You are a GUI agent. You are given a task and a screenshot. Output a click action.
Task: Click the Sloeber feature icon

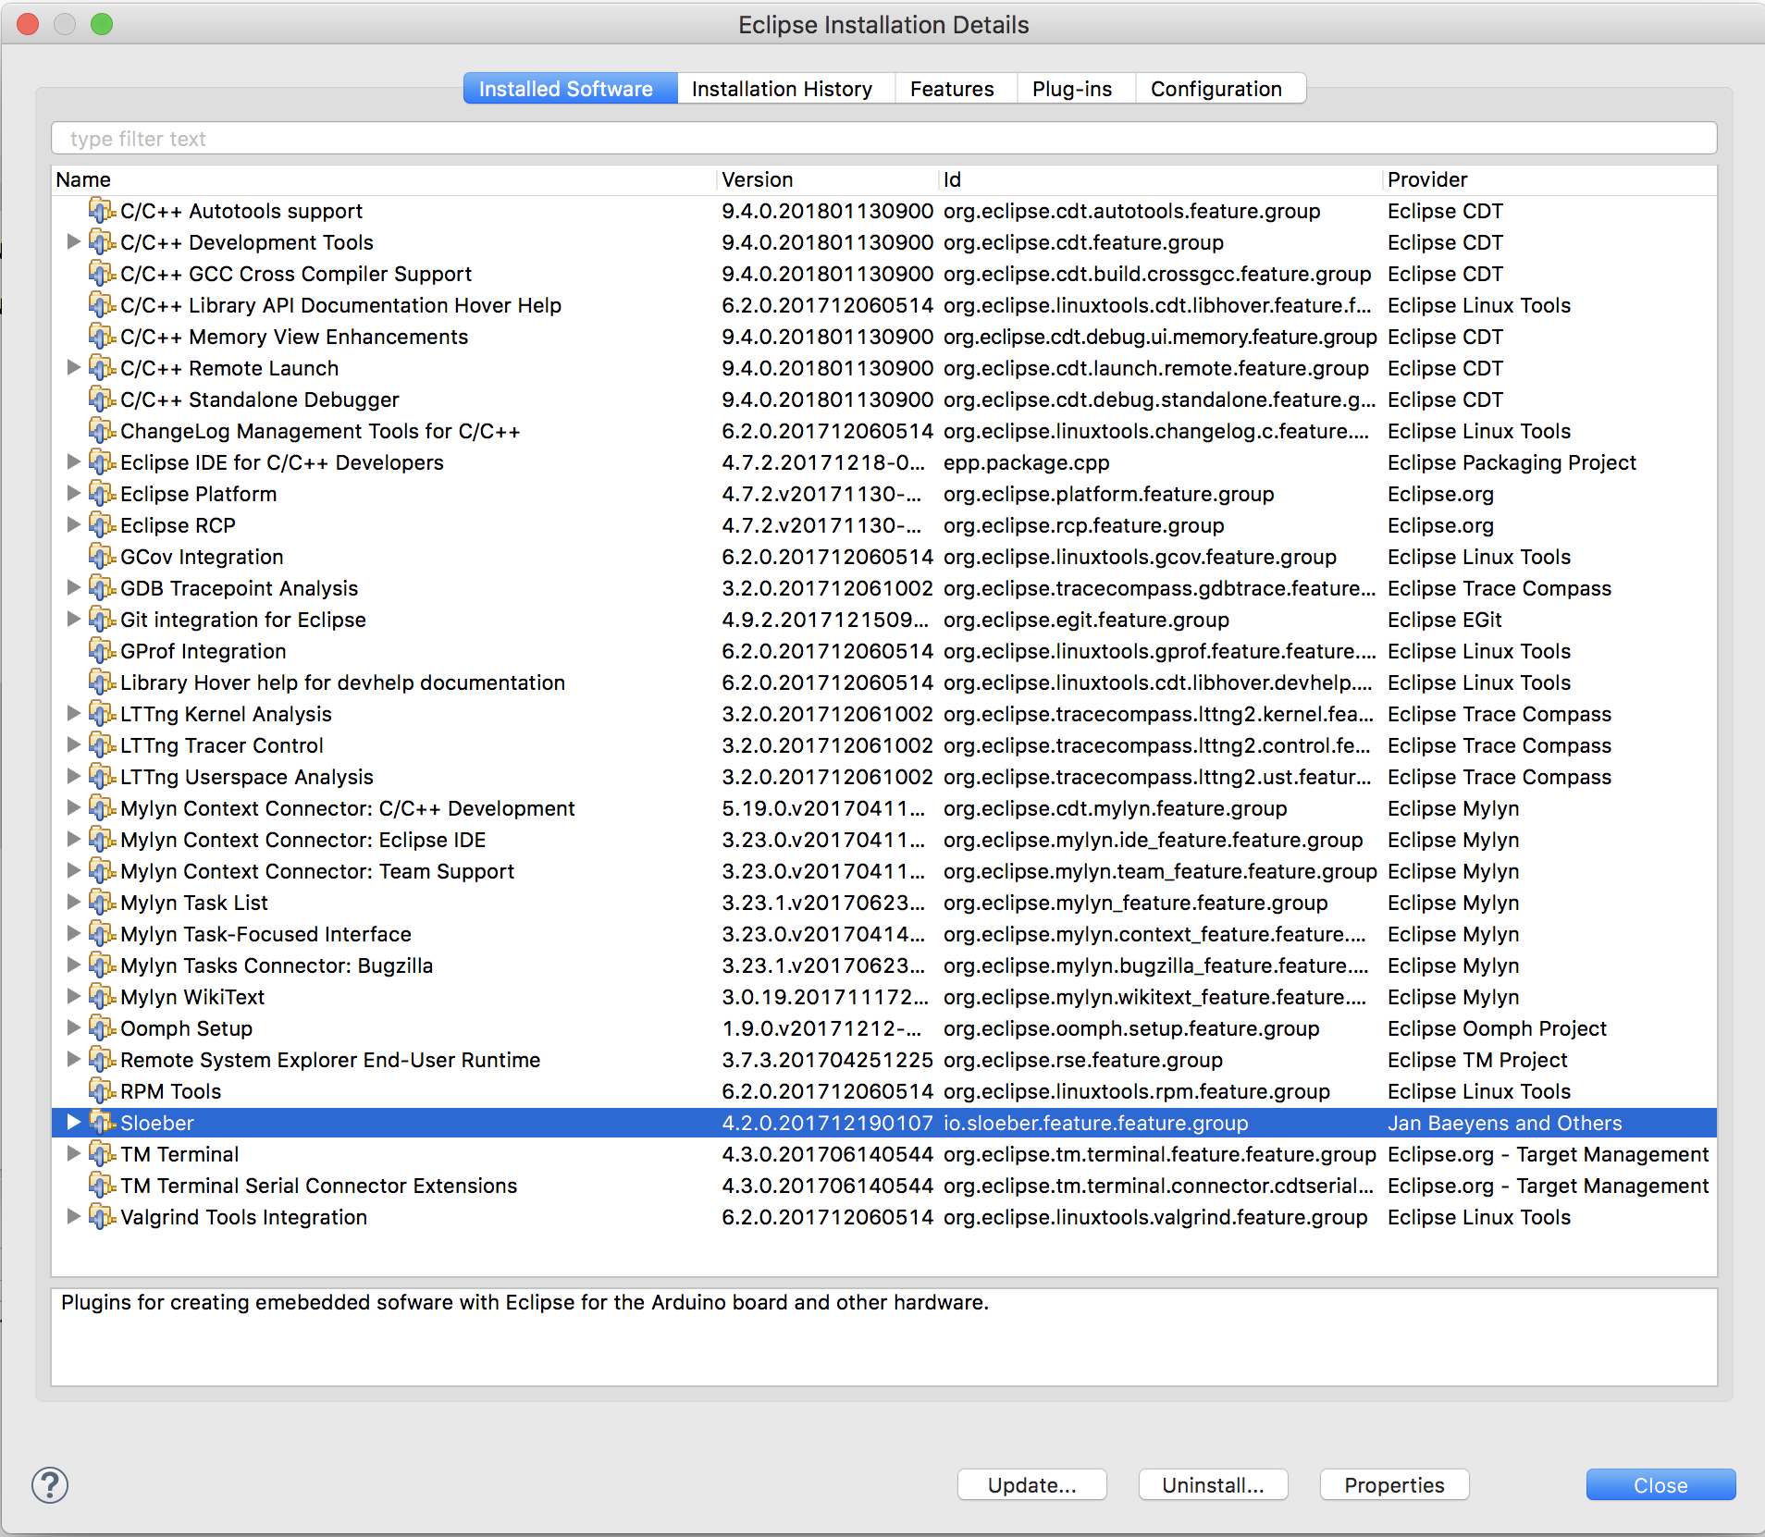(x=102, y=1123)
